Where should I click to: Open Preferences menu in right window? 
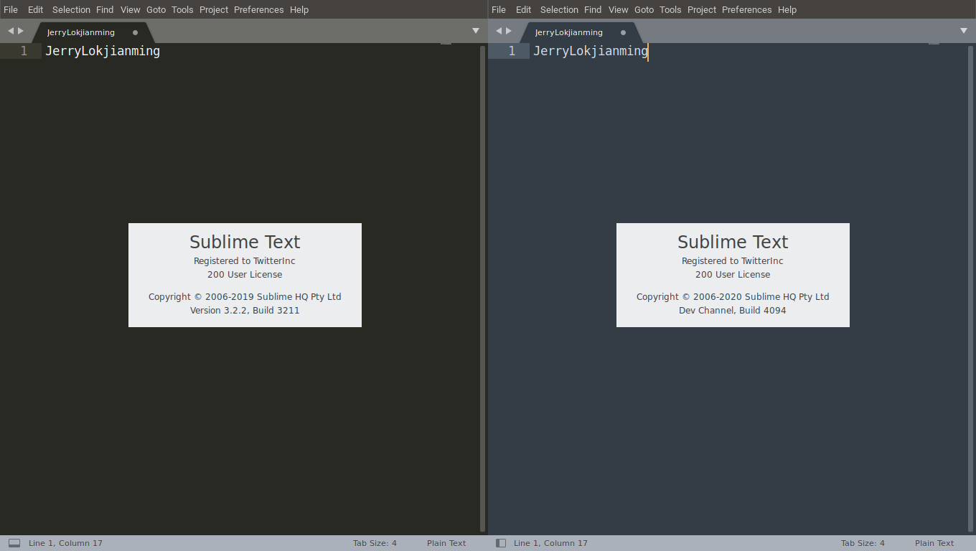point(746,9)
